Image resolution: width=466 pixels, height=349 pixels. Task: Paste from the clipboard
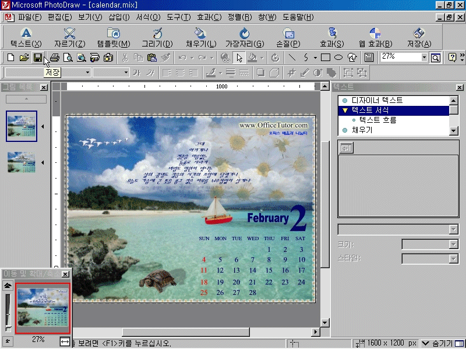coord(152,57)
